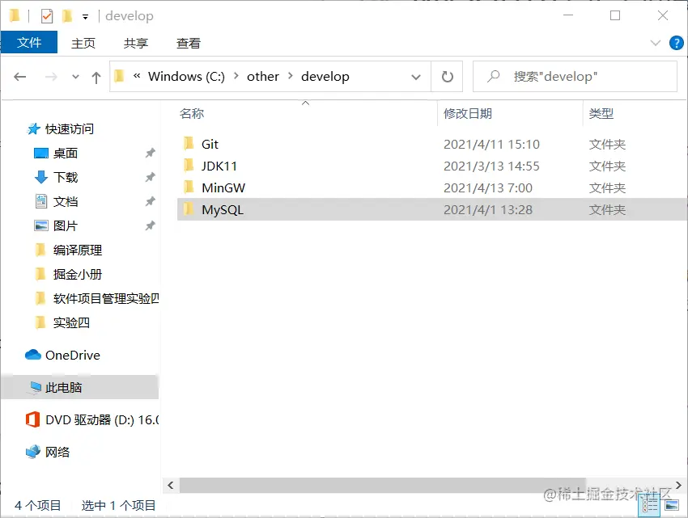This screenshot has width=688, height=518.
Task: Click the MinGW folder name
Action: point(223,188)
